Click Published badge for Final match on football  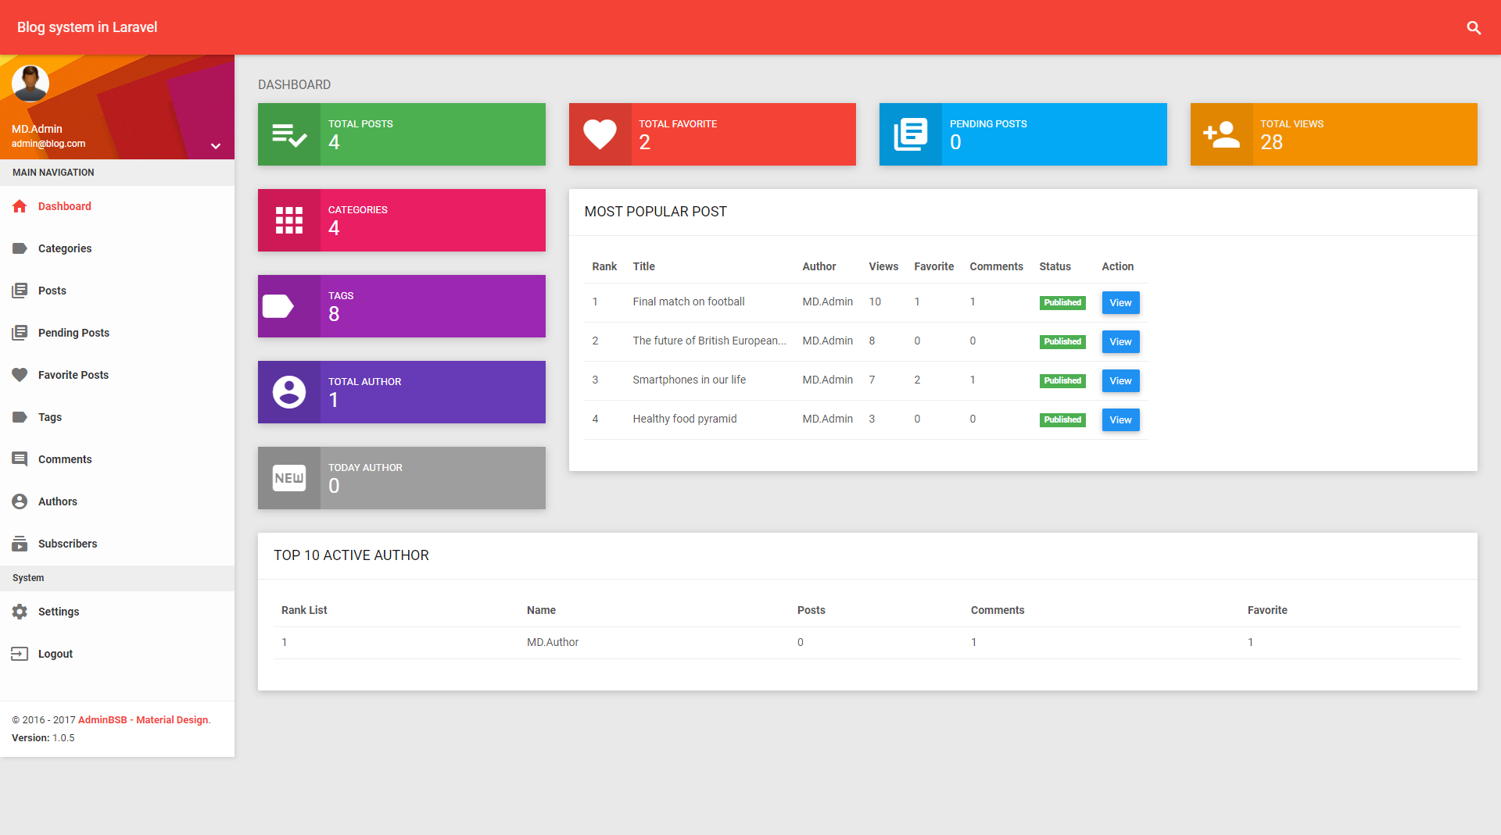point(1062,303)
